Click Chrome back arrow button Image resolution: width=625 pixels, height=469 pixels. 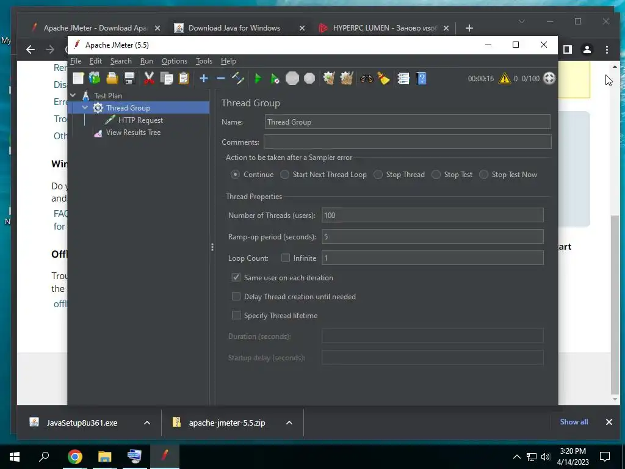tap(31, 49)
